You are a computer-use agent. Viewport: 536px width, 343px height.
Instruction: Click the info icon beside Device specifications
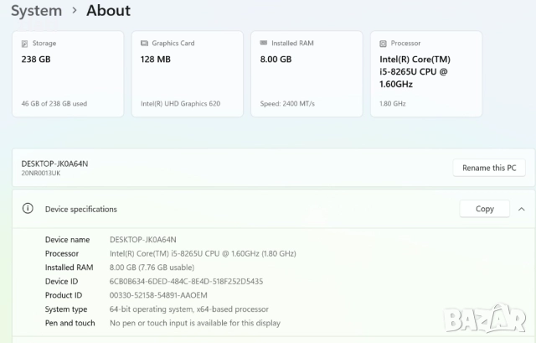tap(28, 209)
